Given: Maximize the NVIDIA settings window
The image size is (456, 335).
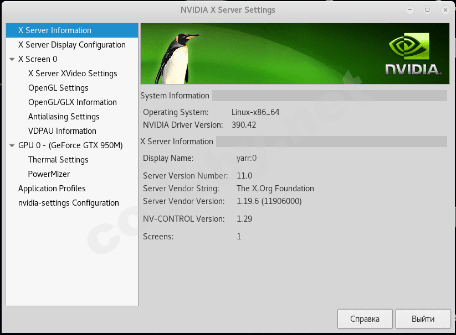Looking at the screenshot, I should tap(427, 10).
